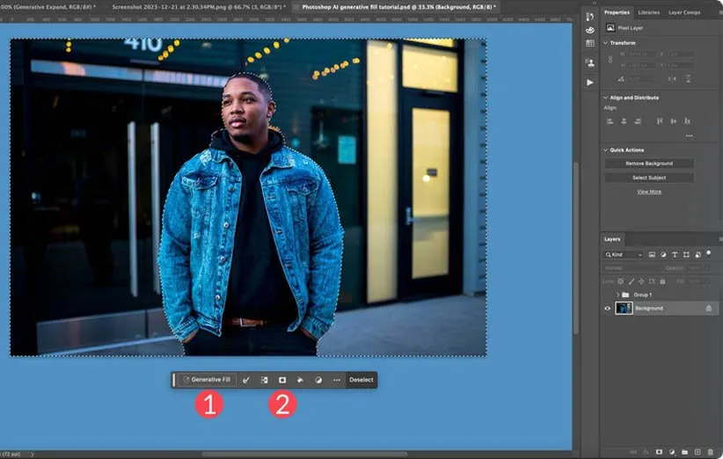The height and width of the screenshot is (459, 723).
Task: Click the View More link
Action: [x=649, y=191]
